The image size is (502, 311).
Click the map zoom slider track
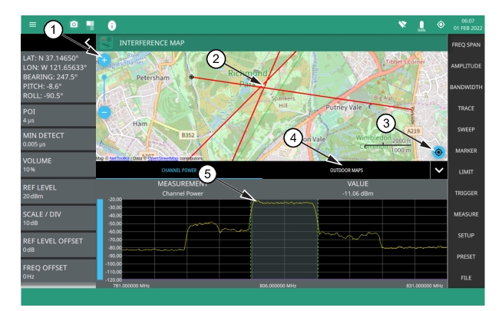pos(104,86)
